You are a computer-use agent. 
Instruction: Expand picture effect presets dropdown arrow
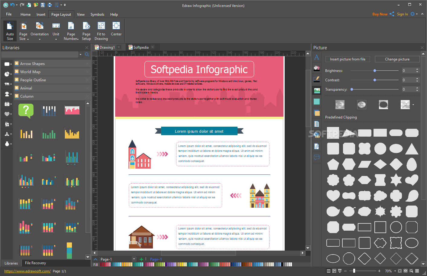[x=413, y=105]
